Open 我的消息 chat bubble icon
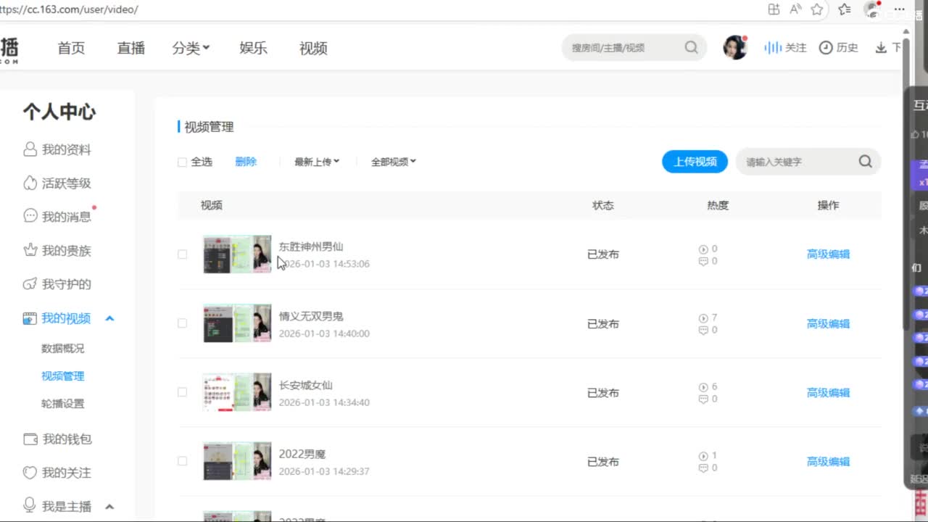The height and width of the screenshot is (522, 928). click(30, 216)
